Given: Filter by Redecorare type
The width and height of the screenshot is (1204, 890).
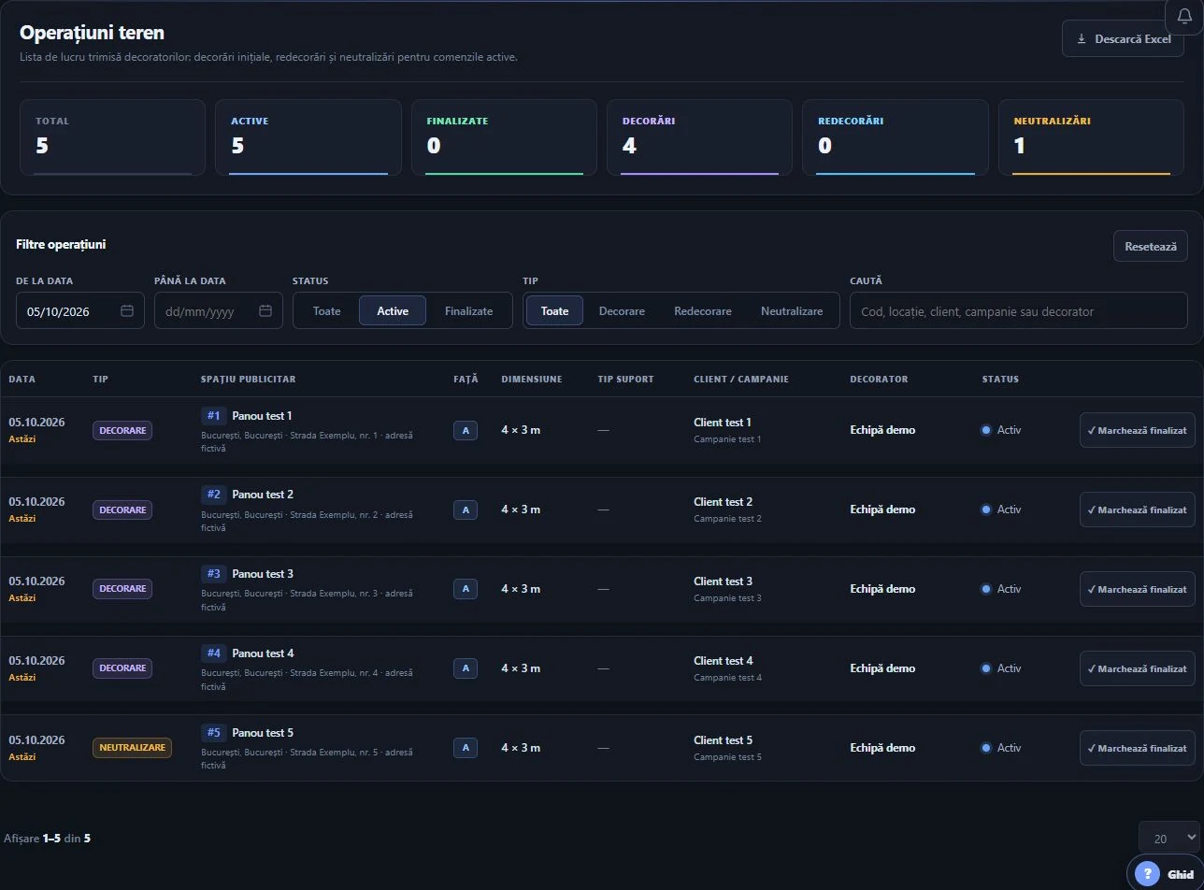Looking at the screenshot, I should 703,310.
